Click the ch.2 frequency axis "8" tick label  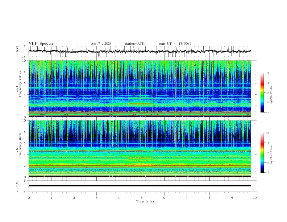(26, 132)
